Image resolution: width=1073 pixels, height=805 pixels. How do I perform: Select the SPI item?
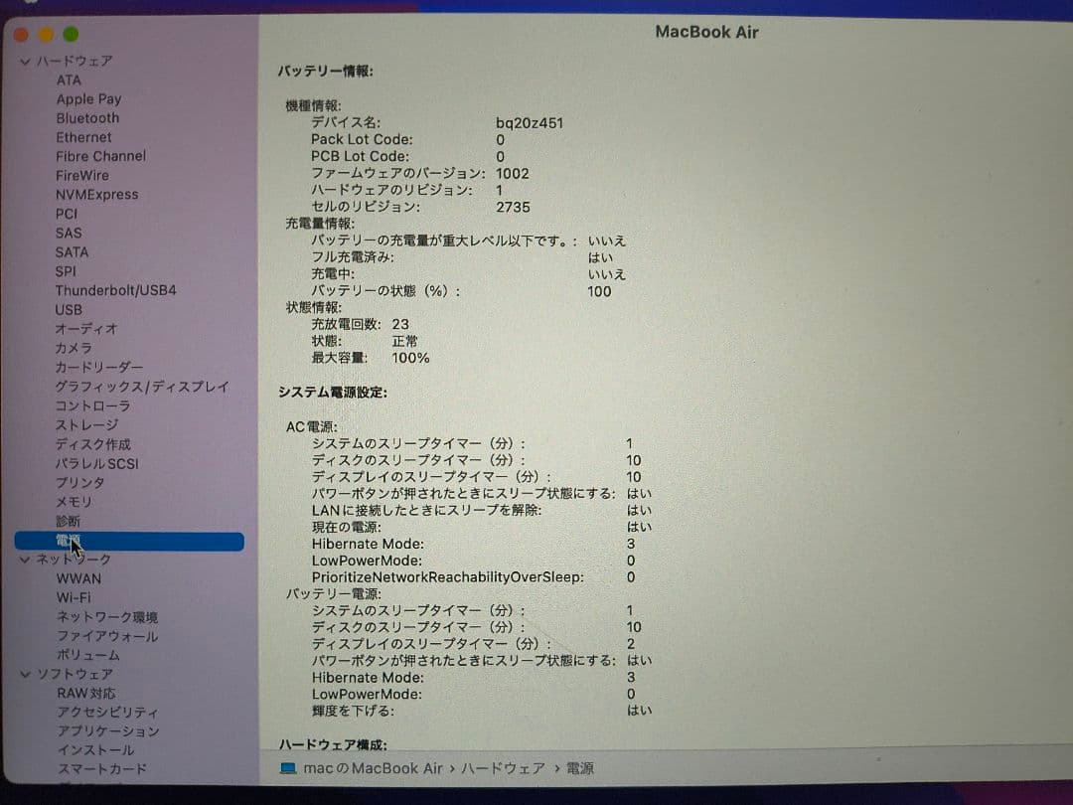(x=66, y=271)
